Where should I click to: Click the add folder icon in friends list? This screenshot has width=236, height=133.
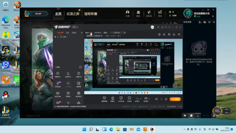click(x=205, y=22)
